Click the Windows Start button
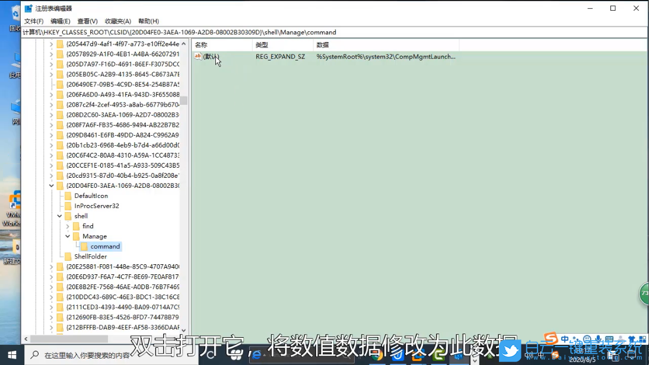The width and height of the screenshot is (649, 365). tap(11, 354)
